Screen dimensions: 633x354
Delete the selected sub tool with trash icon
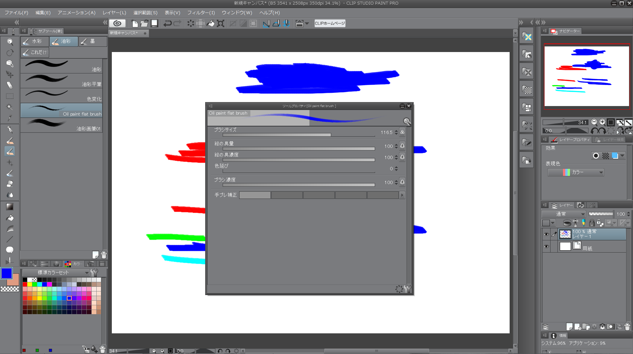pos(104,255)
